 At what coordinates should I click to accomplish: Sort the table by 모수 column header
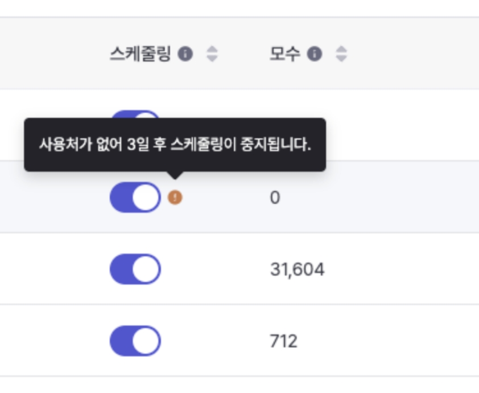[284, 54]
